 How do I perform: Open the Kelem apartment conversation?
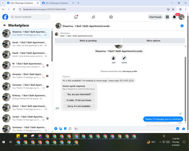coord(25,108)
